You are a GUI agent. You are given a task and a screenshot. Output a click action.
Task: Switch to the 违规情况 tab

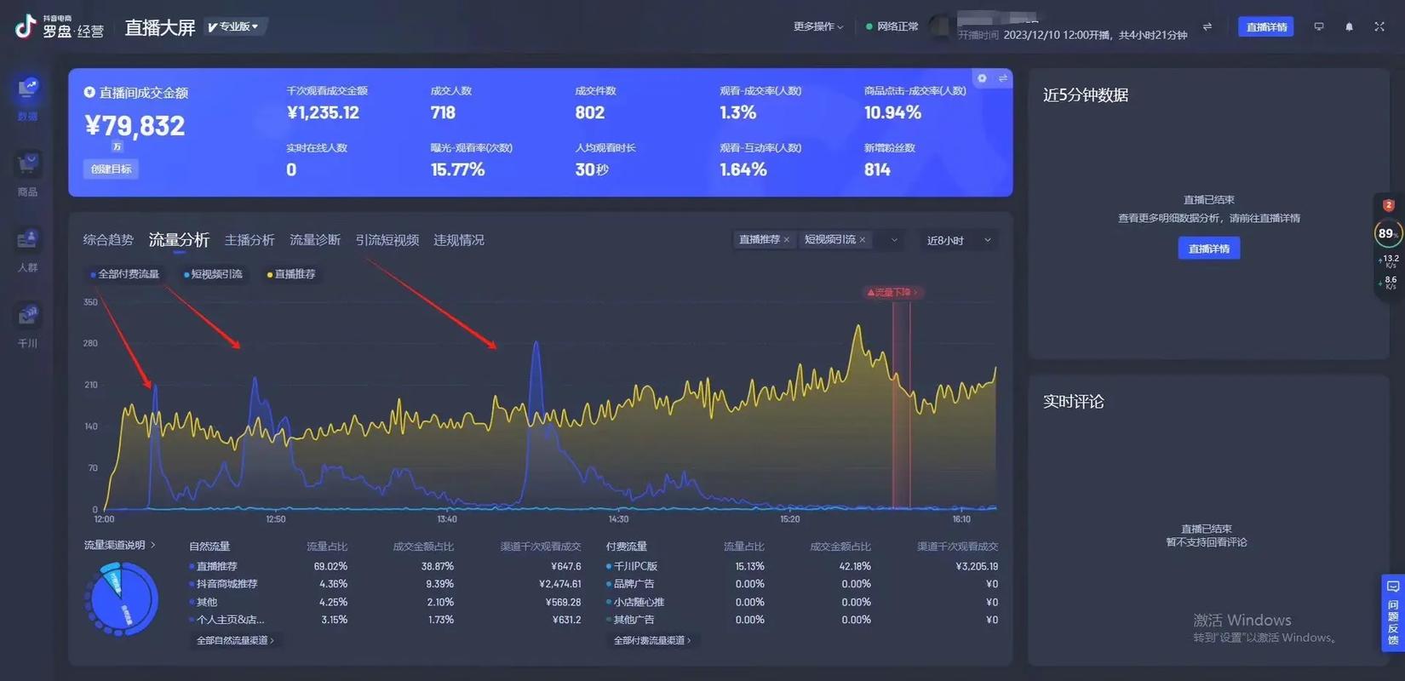click(x=459, y=240)
